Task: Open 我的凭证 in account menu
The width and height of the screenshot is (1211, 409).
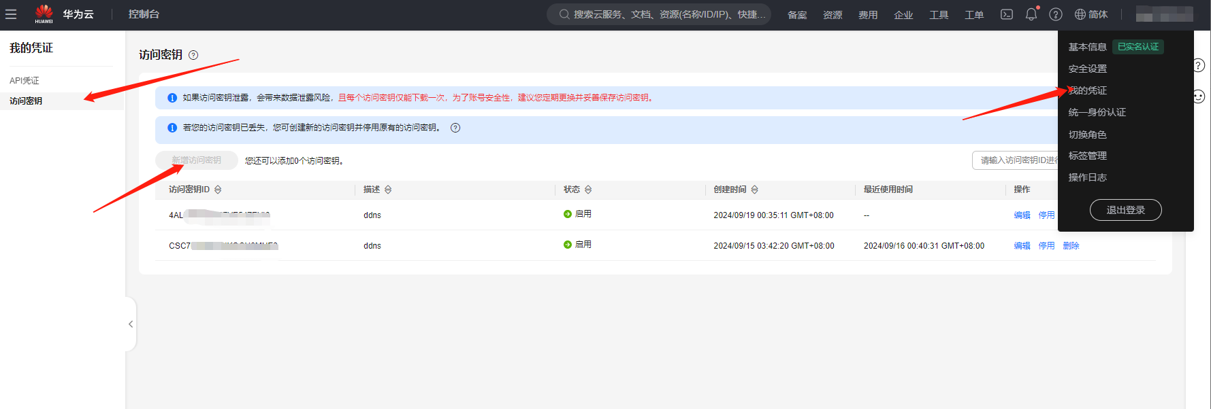Action: tap(1087, 90)
